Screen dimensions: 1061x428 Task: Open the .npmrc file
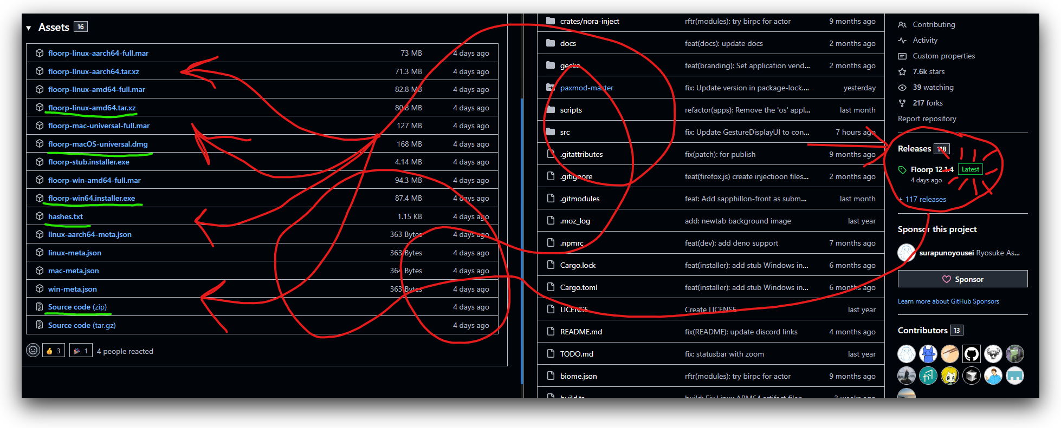572,243
